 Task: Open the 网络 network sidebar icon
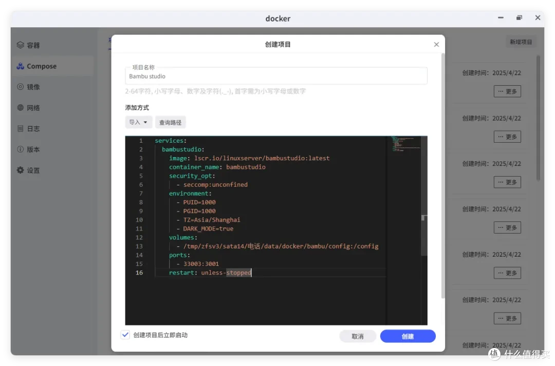[21, 107]
